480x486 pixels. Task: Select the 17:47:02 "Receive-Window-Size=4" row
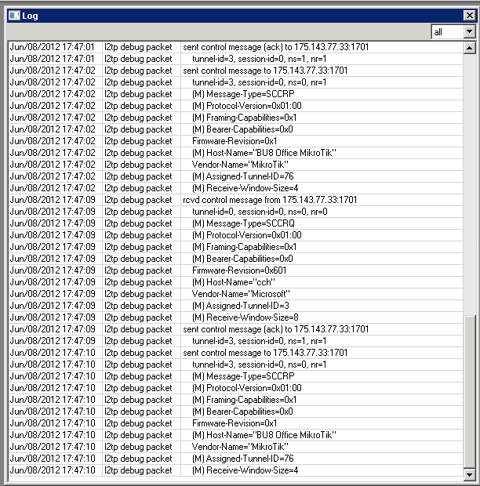point(235,188)
